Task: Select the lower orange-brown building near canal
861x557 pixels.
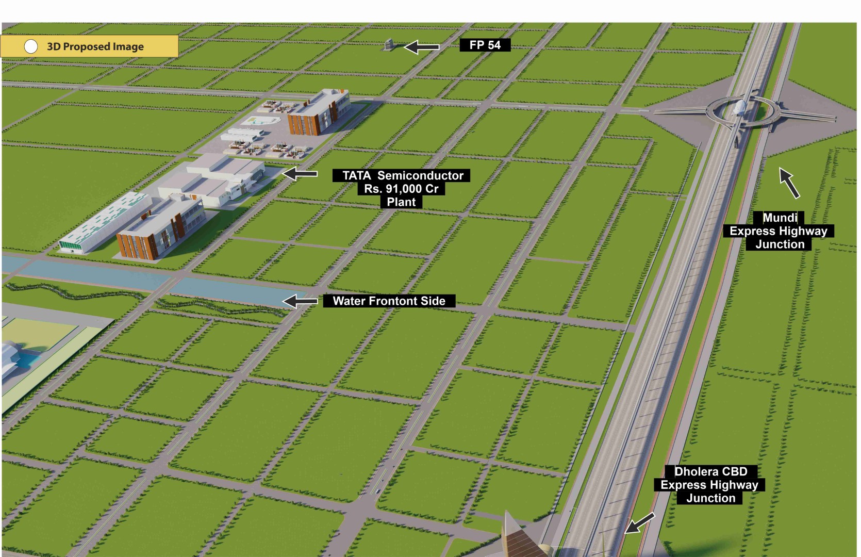Action: point(155,233)
